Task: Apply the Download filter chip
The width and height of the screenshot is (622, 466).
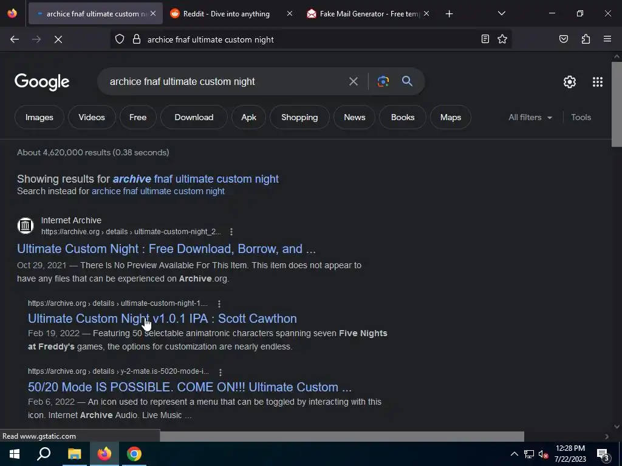Action: click(194, 117)
